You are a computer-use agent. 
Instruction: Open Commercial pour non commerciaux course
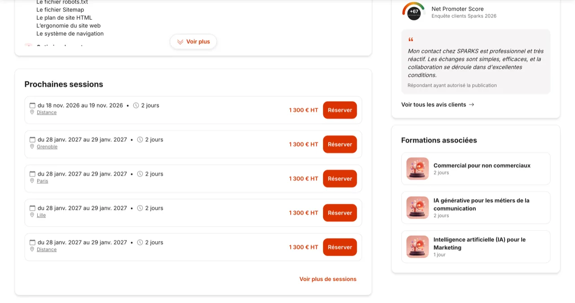(476, 169)
